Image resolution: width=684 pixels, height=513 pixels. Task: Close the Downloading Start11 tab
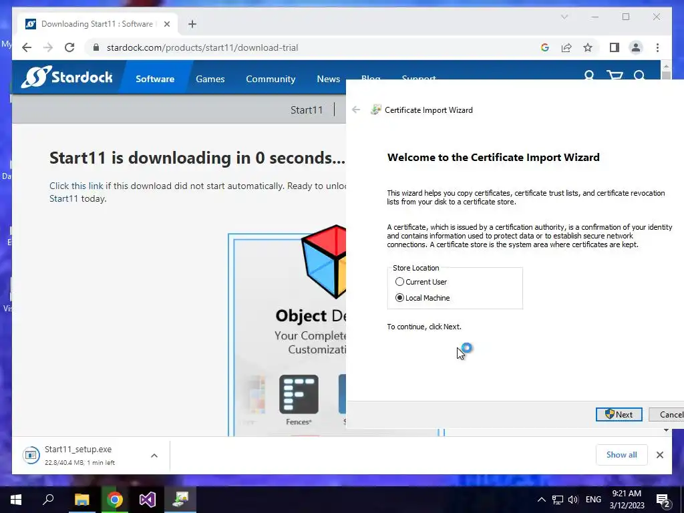(x=166, y=24)
